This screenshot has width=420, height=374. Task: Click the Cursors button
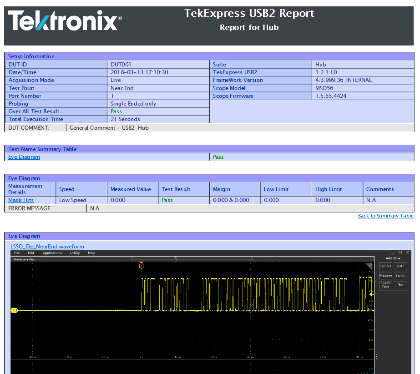click(x=386, y=266)
